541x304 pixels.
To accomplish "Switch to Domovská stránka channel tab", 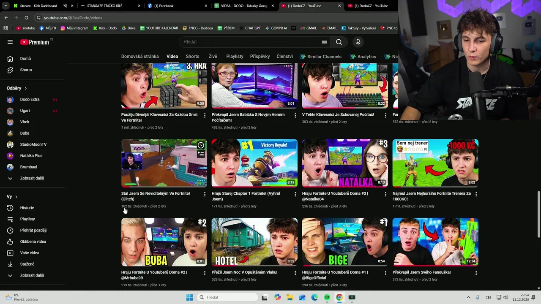I will (140, 57).
